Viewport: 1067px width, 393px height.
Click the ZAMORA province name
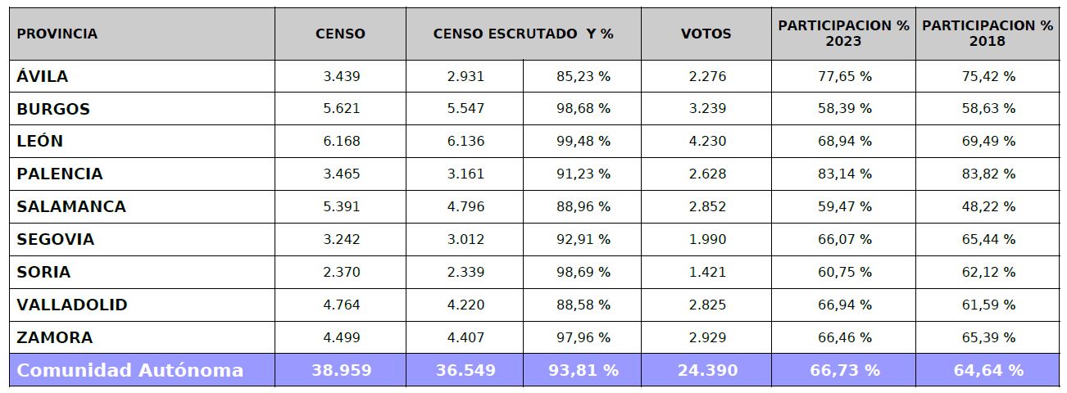(55, 337)
